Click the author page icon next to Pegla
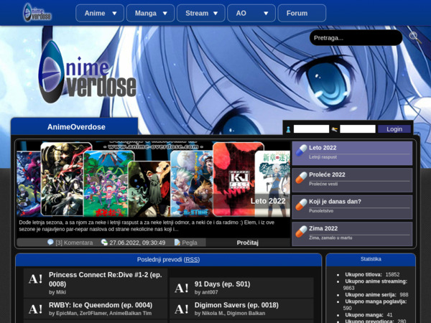Screen dimensions: 431x323 pyautogui.click(x=177, y=243)
